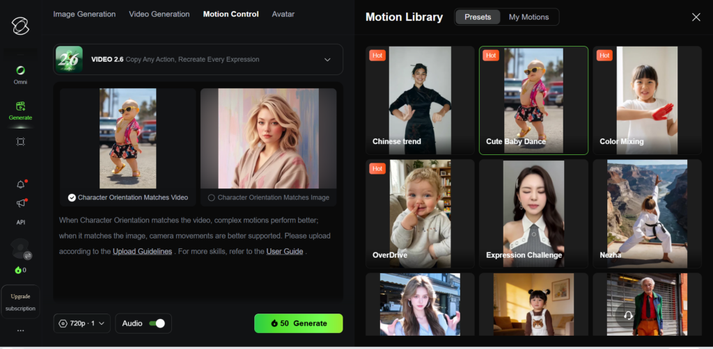Open the User Guide link

(x=285, y=252)
